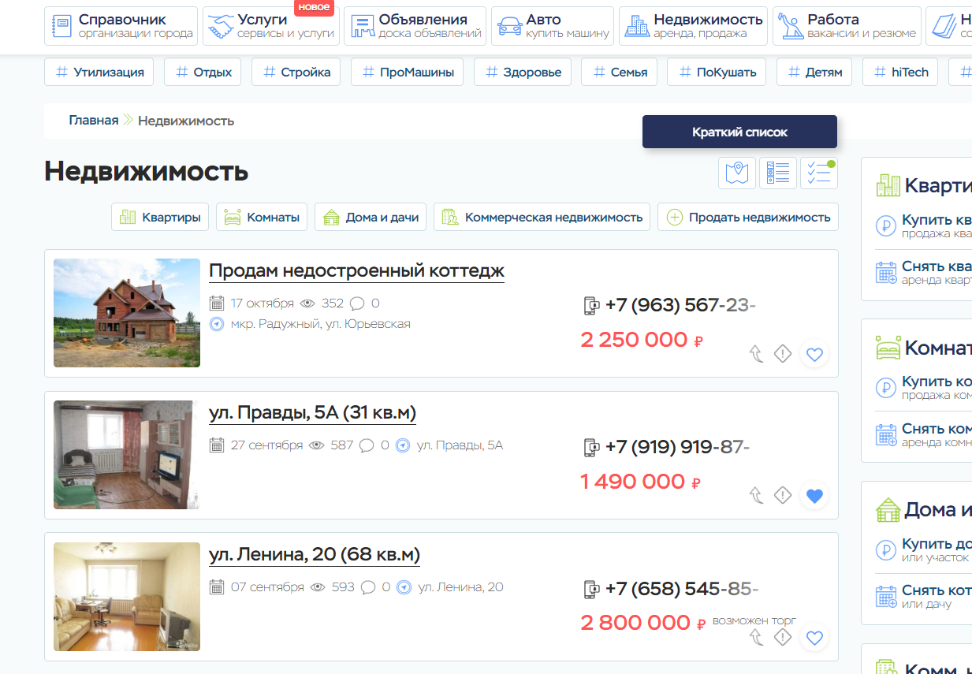Open the Продам недостроенный коттедж listing title

tap(356, 270)
